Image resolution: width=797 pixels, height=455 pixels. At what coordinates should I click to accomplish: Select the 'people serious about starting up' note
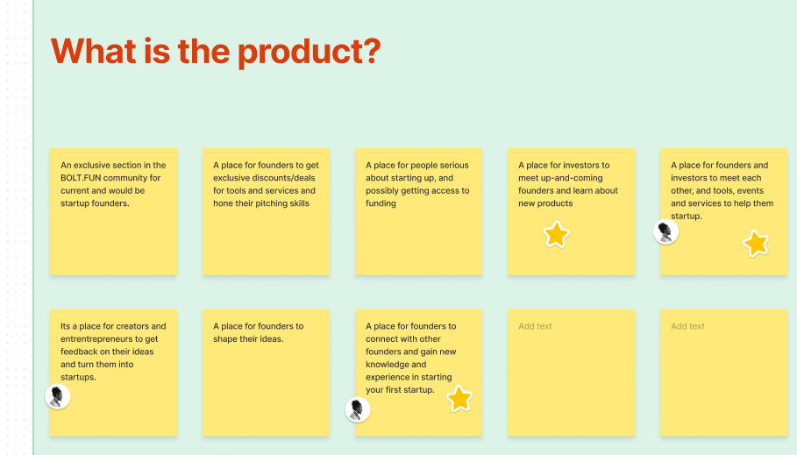(418, 211)
